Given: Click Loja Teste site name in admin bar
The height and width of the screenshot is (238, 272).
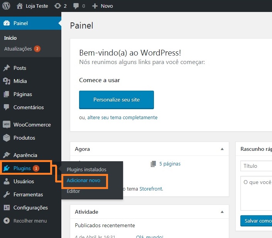Looking at the screenshot, I should pyautogui.click(x=37, y=6).
